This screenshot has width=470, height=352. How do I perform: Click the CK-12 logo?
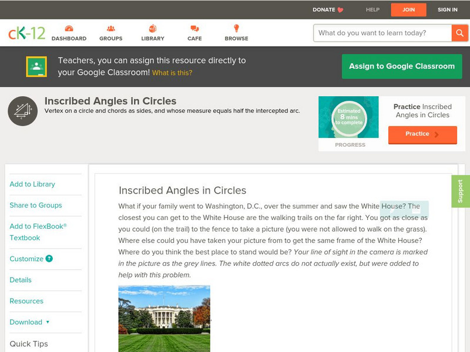pos(26,33)
